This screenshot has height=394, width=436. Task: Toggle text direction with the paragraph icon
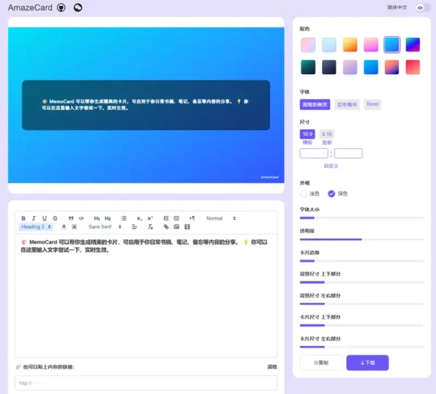coord(192,218)
